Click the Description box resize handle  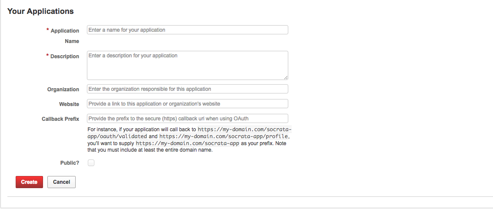pyautogui.click(x=286, y=78)
